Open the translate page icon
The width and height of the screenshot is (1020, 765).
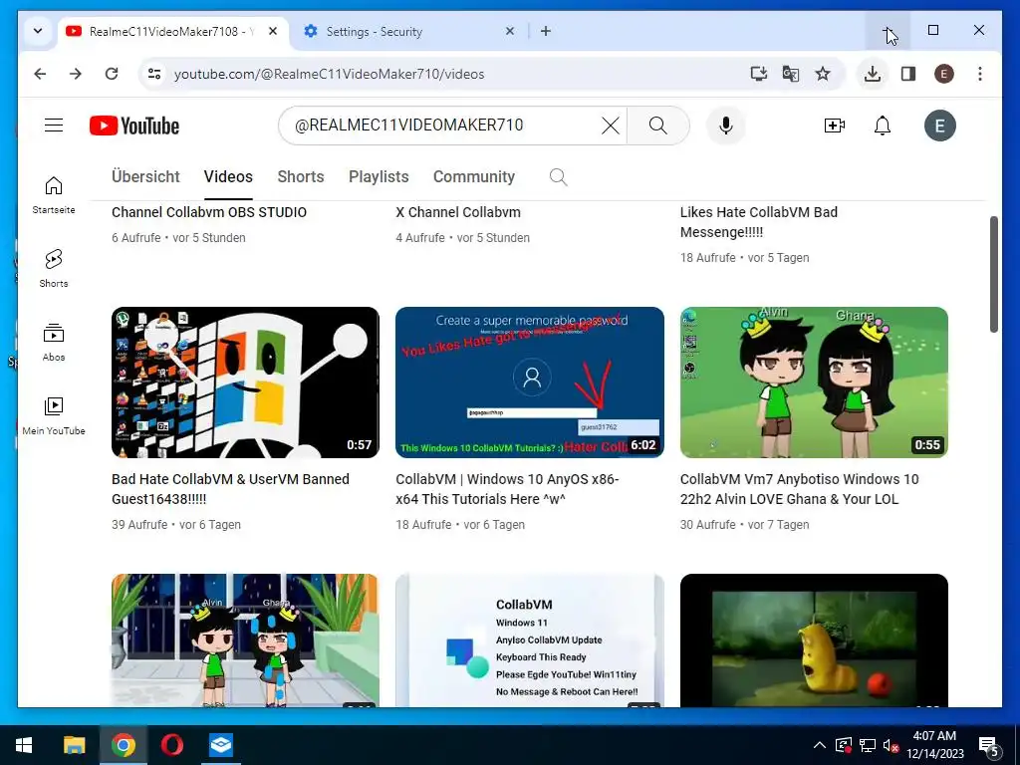(790, 74)
